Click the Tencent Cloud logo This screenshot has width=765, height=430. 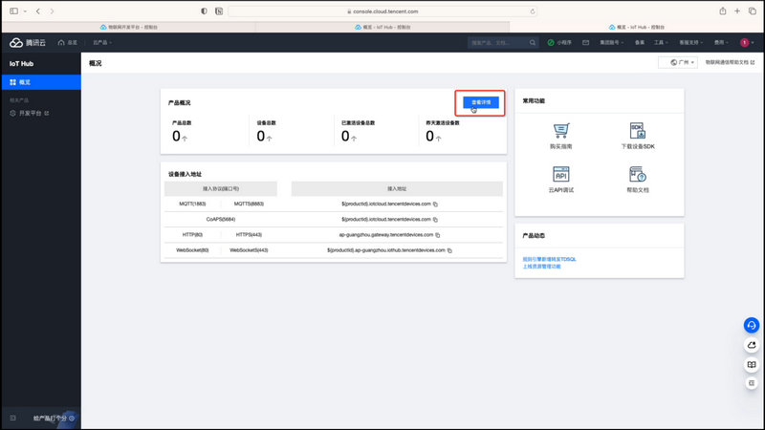tap(29, 43)
